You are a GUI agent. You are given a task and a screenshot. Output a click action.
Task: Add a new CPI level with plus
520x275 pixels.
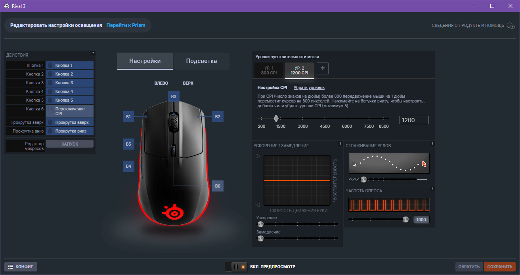point(322,68)
